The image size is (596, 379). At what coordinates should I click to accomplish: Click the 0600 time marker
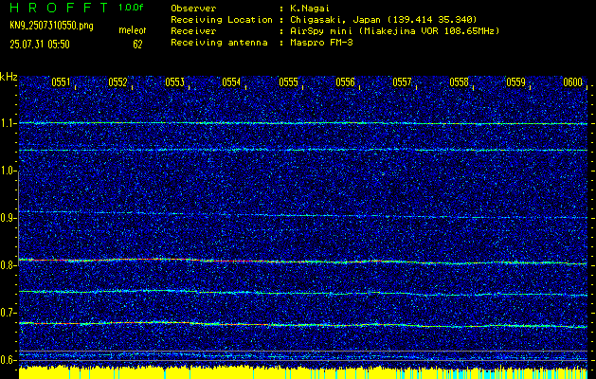click(573, 82)
